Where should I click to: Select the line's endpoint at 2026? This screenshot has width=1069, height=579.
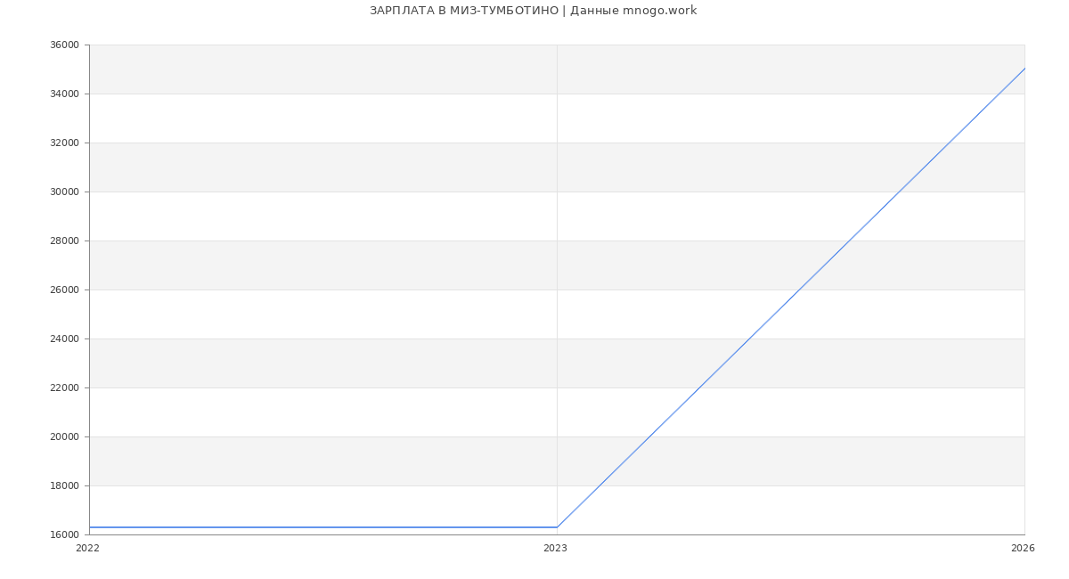[1024, 69]
